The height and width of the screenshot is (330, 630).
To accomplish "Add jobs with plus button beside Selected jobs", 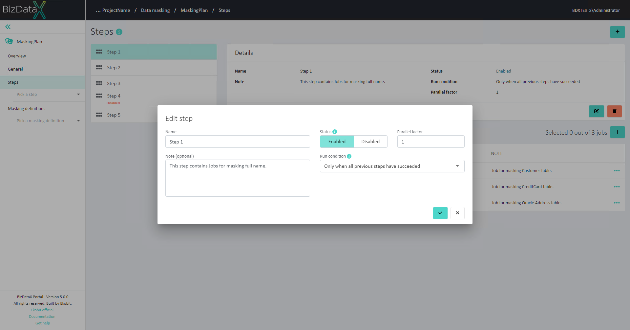I will coord(617,132).
